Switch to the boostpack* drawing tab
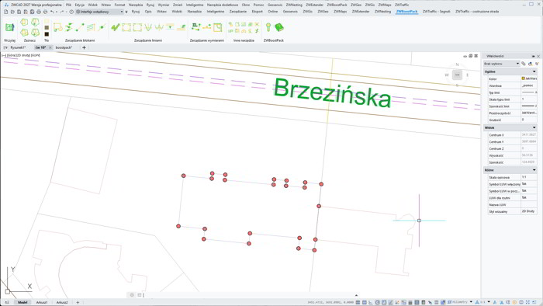This screenshot has width=543, height=306. pyautogui.click(x=64, y=47)
